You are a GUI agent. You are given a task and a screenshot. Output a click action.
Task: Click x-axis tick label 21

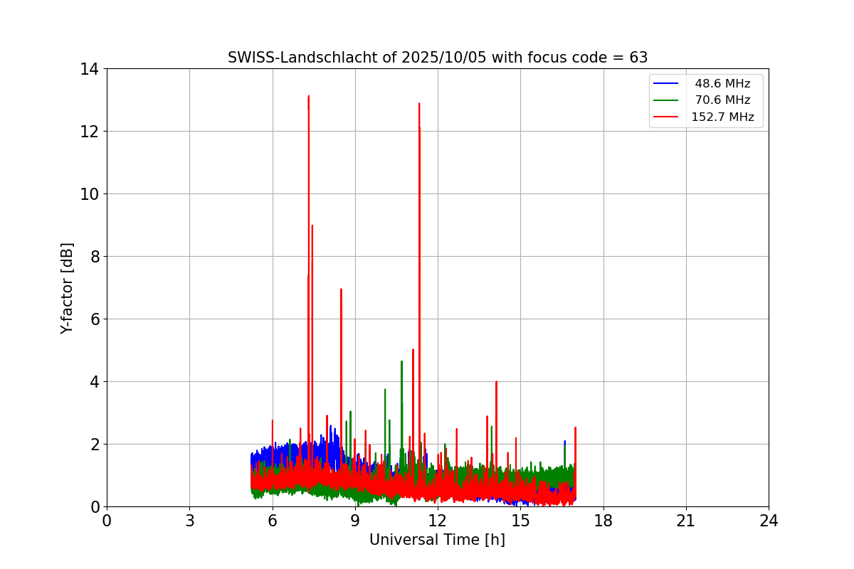tap(686, 521)
